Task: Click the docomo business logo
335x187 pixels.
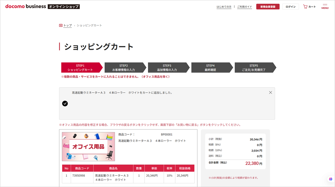Action: click(x=26, y=7)
